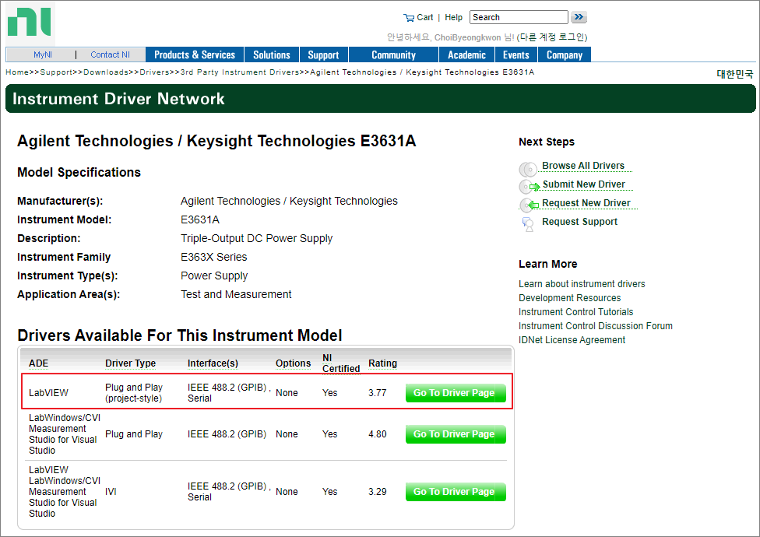Open the Solutions menu

[272, 54]
